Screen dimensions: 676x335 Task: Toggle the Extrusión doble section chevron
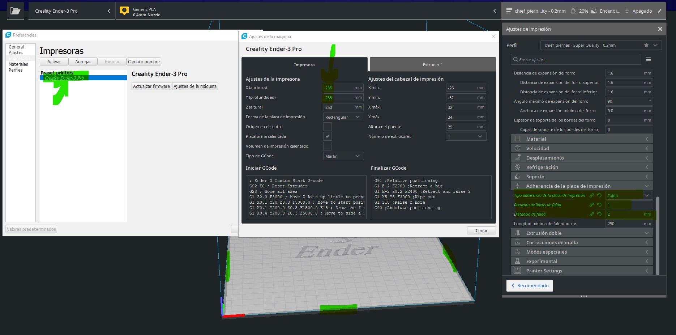[x=647, y=233]
